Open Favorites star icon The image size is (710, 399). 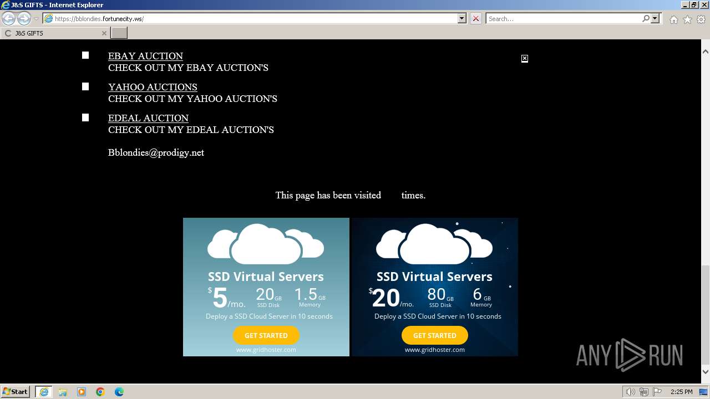pos(687,19)
